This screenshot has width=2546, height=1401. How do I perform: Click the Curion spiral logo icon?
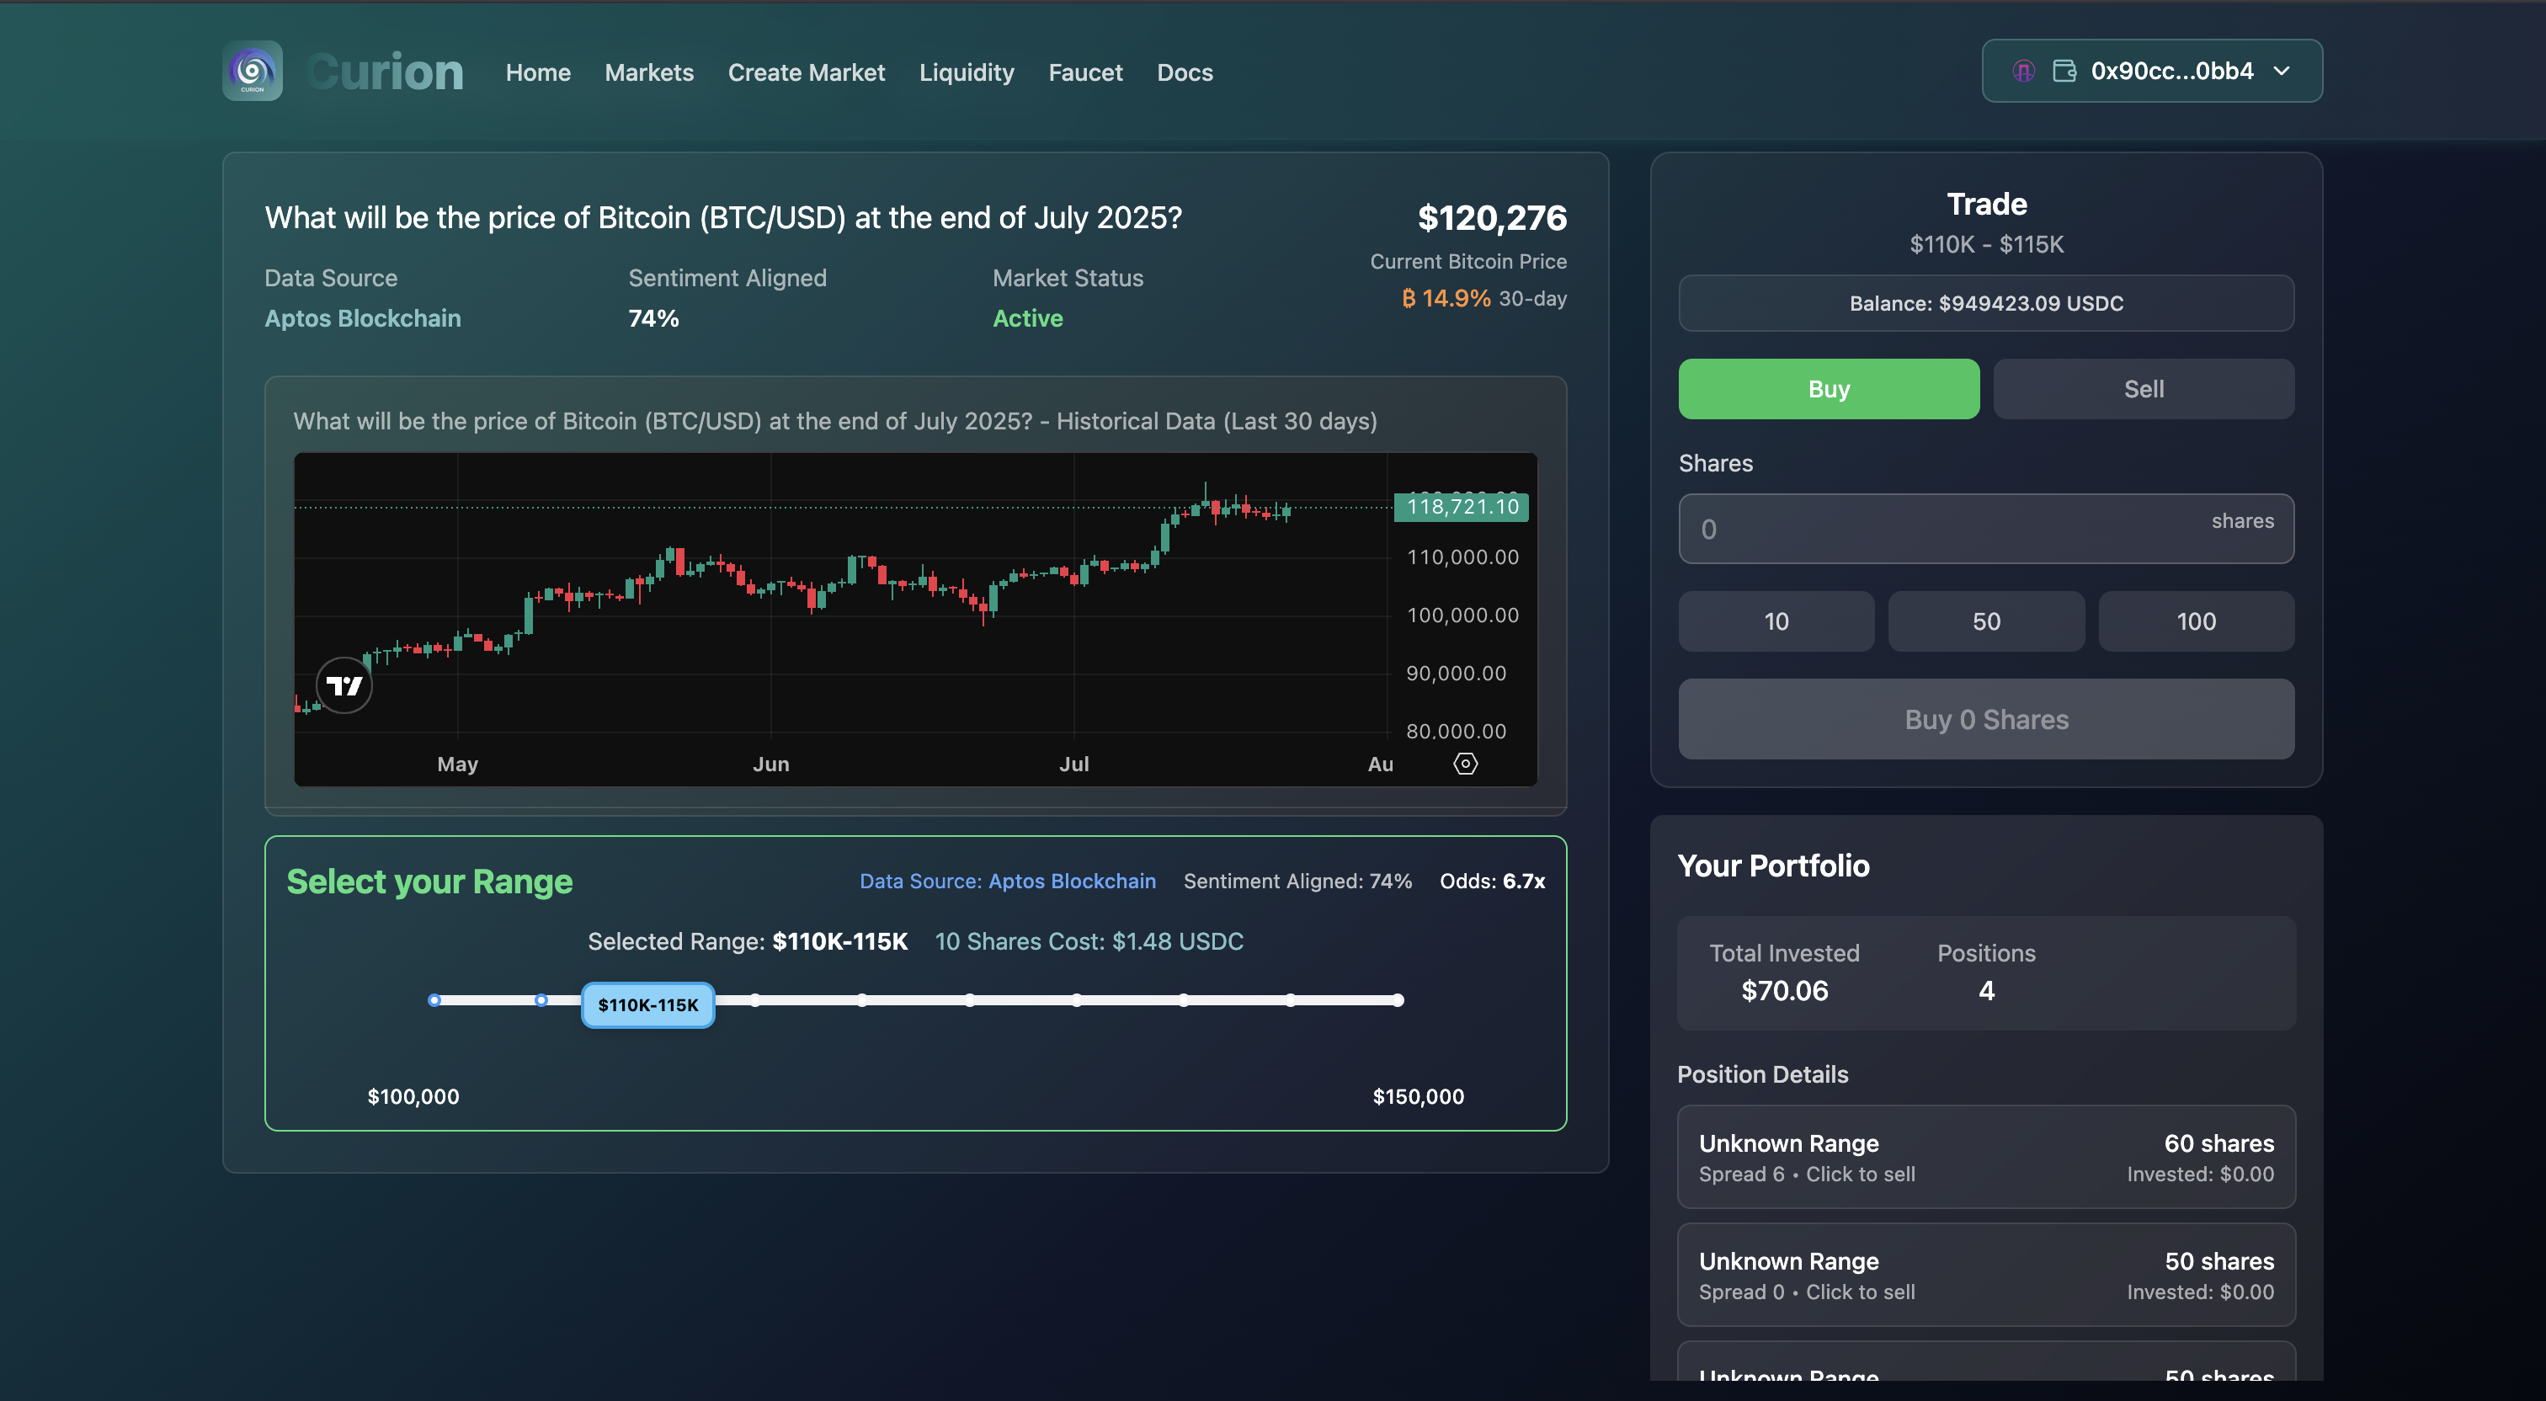(x=252, y=72)
